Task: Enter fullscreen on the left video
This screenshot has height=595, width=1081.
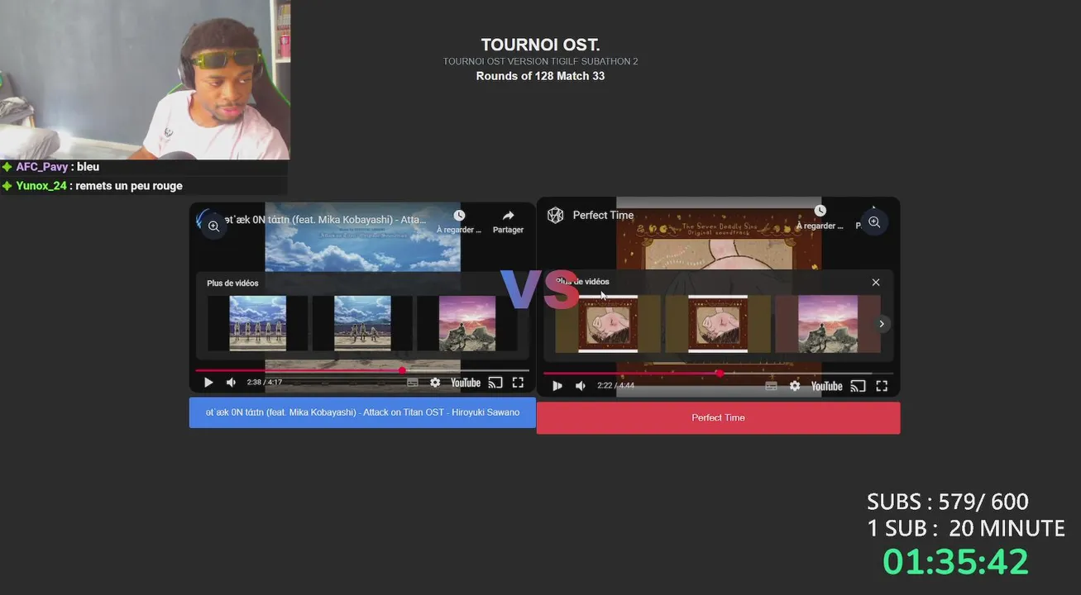Action: [518, 383]
